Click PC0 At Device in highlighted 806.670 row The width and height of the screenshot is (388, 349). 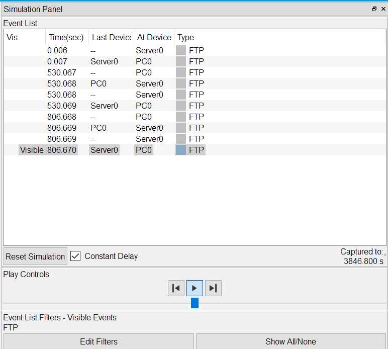[x=144, y=150]
